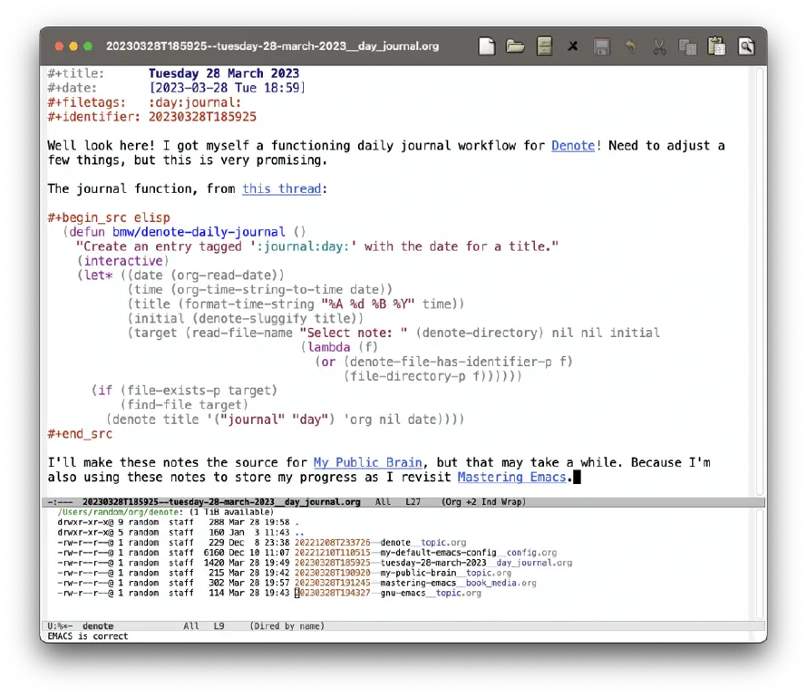Open the 'this thread' link
Viewport: 807px width, 696px height.
click(281, 188)
